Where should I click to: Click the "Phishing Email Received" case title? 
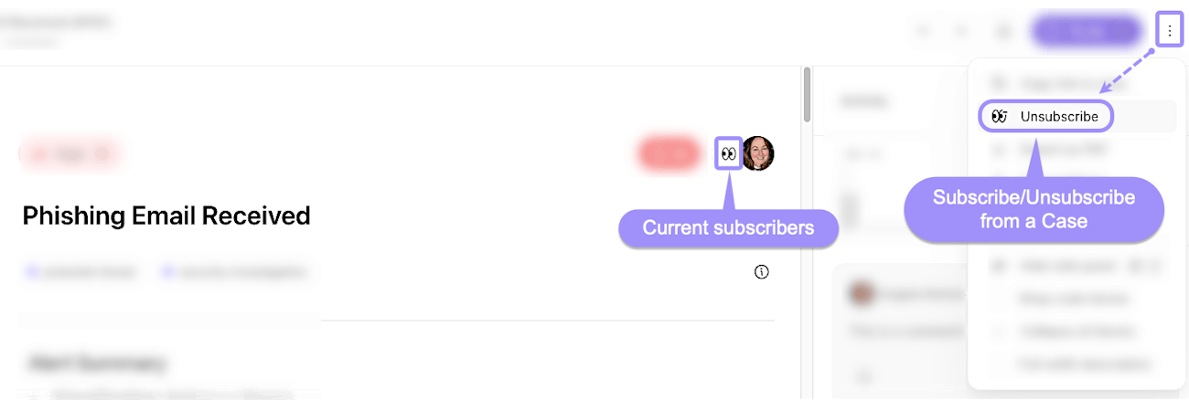[166, 216]
